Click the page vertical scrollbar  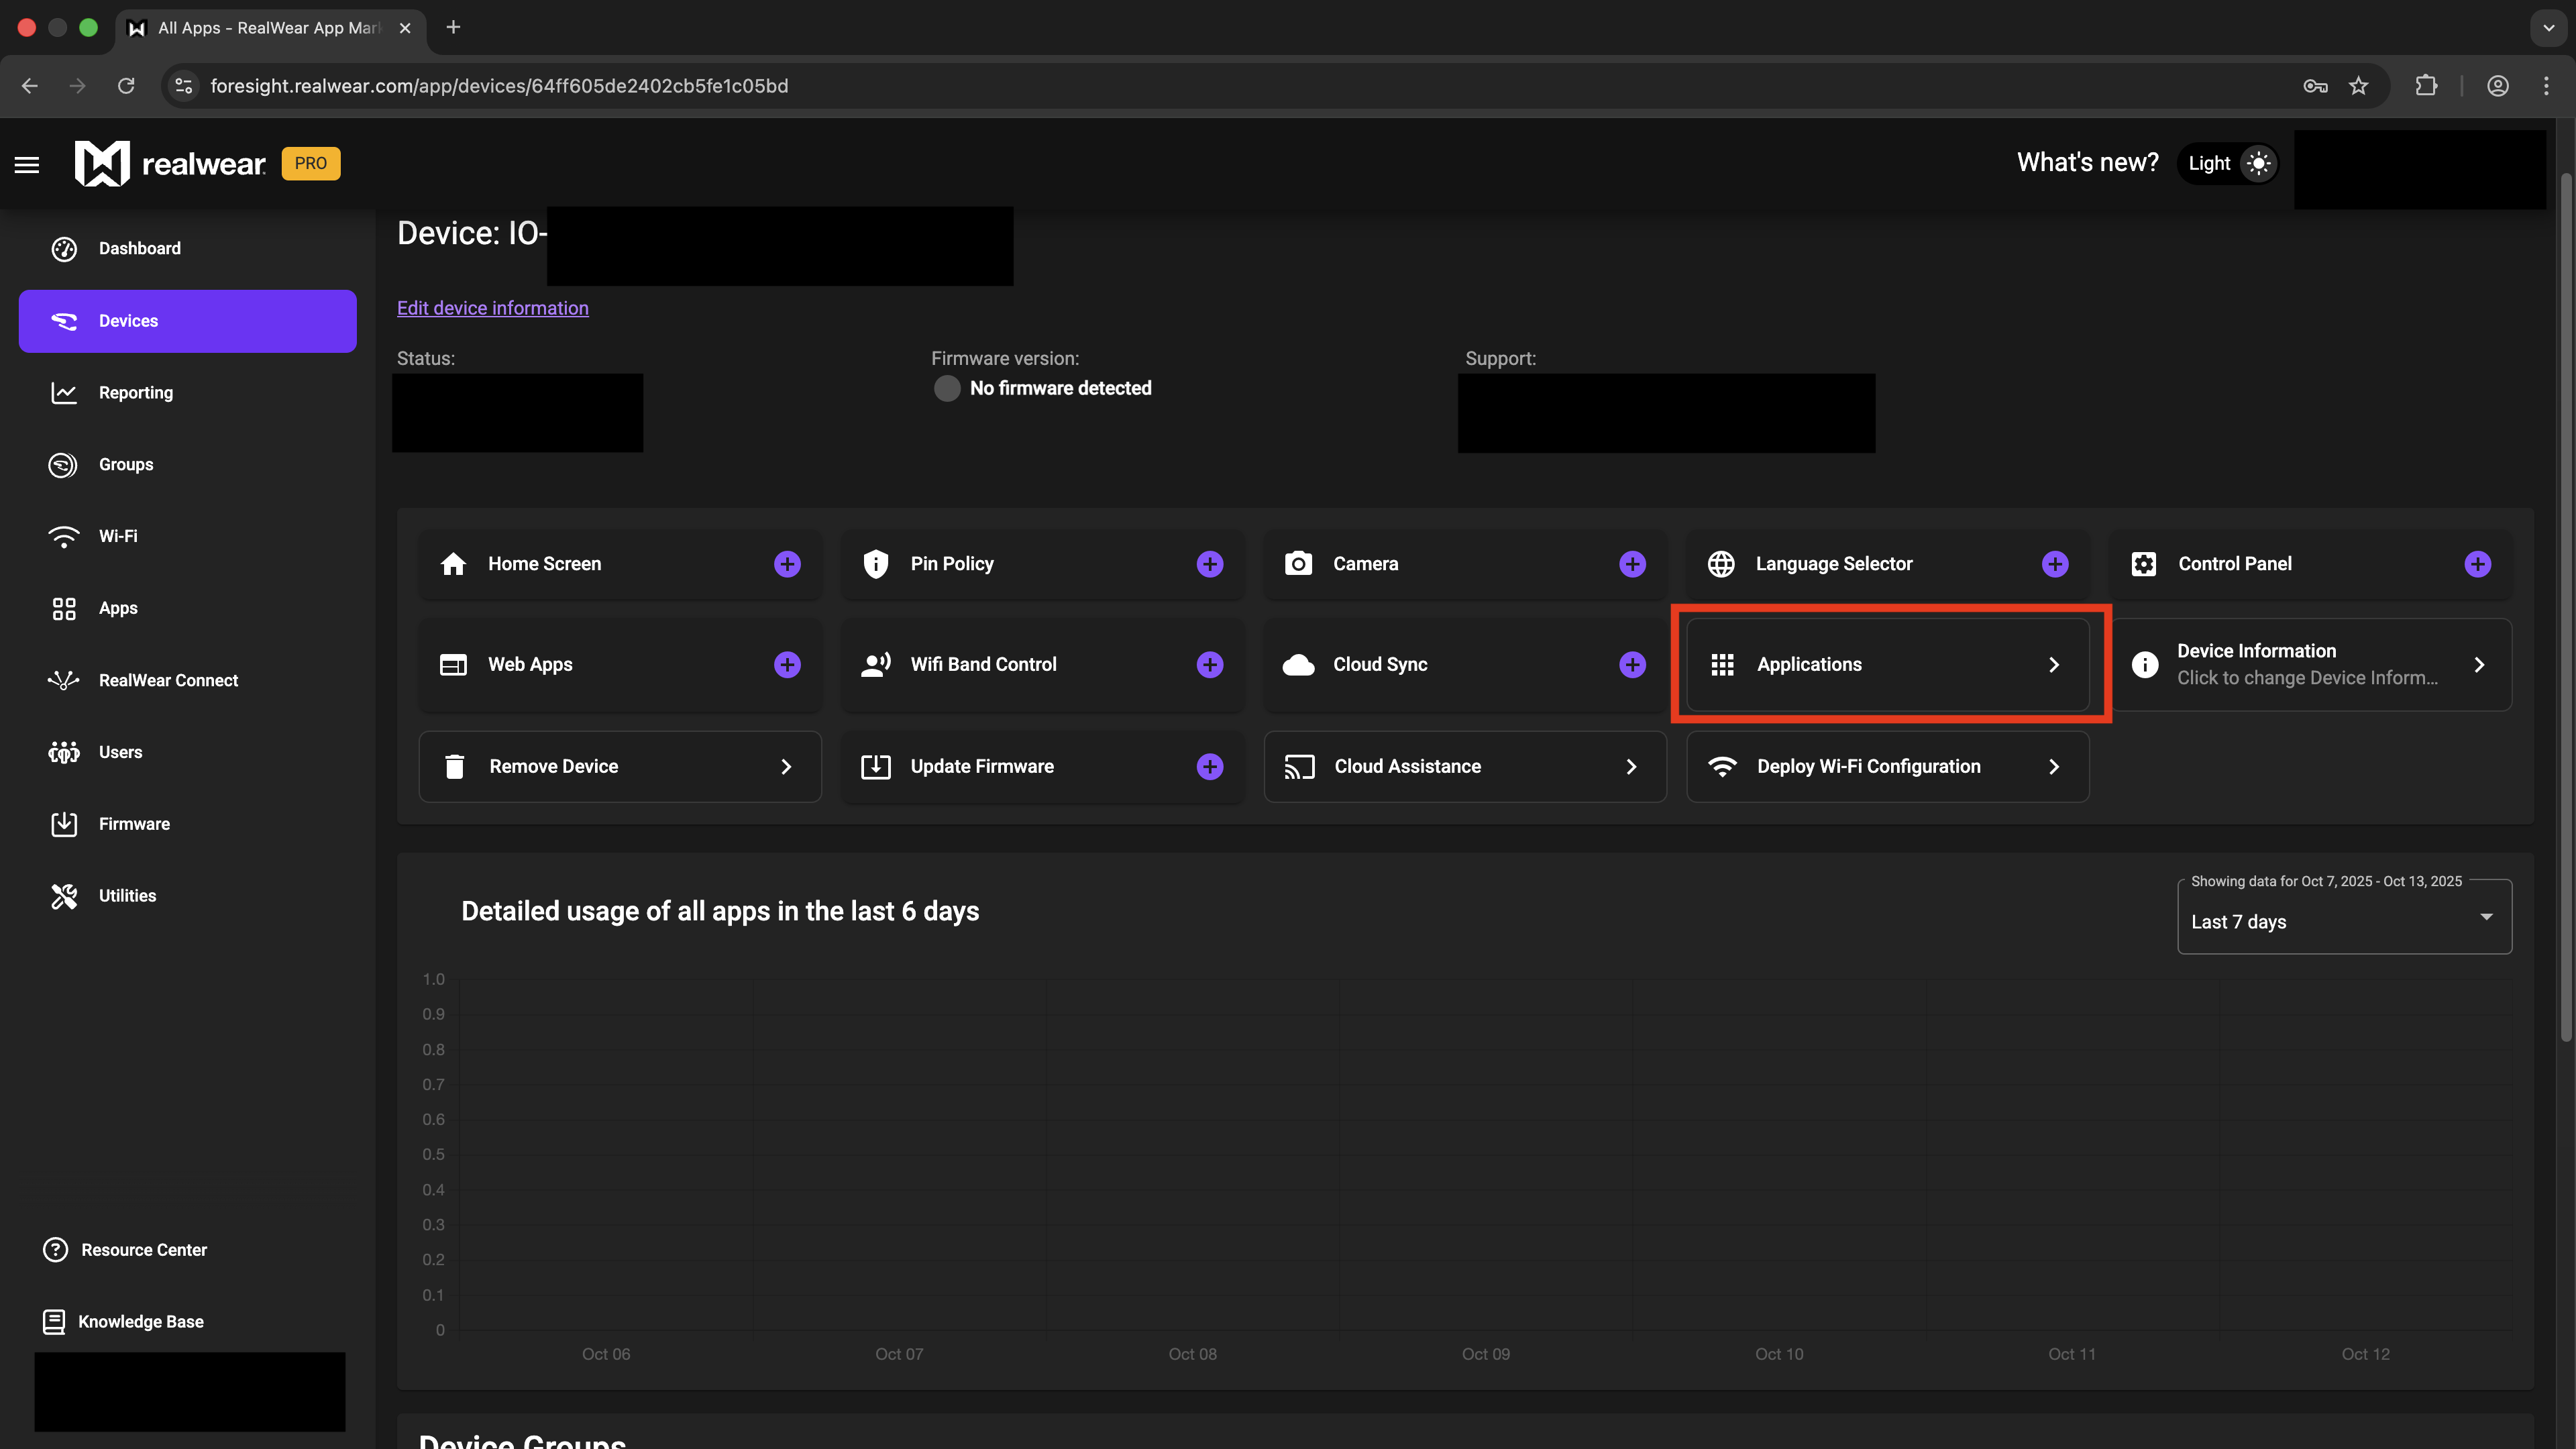2567,608
